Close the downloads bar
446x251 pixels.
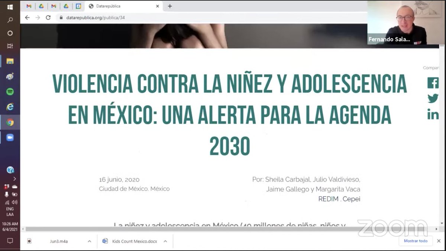click(439, 241)
